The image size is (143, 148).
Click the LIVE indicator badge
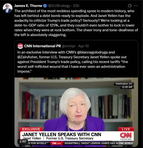click(126, 129)
